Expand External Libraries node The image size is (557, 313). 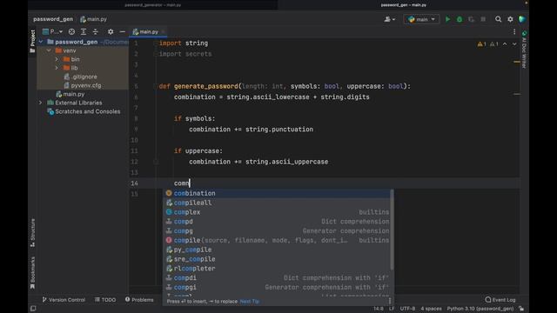[x=41, y=103]
